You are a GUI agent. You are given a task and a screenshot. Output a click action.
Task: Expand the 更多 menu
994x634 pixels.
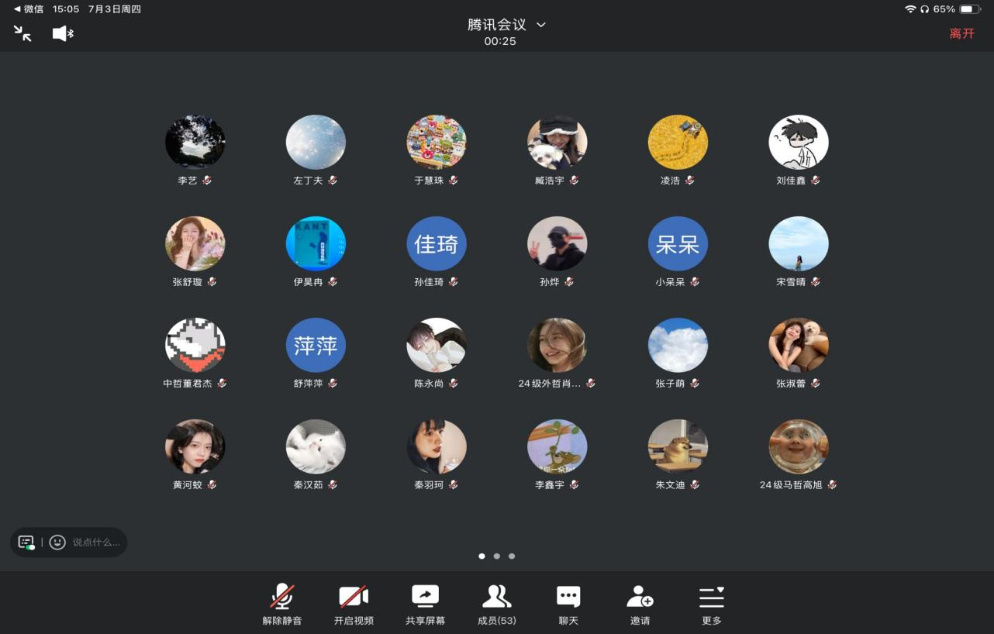(x=711, y=605)
